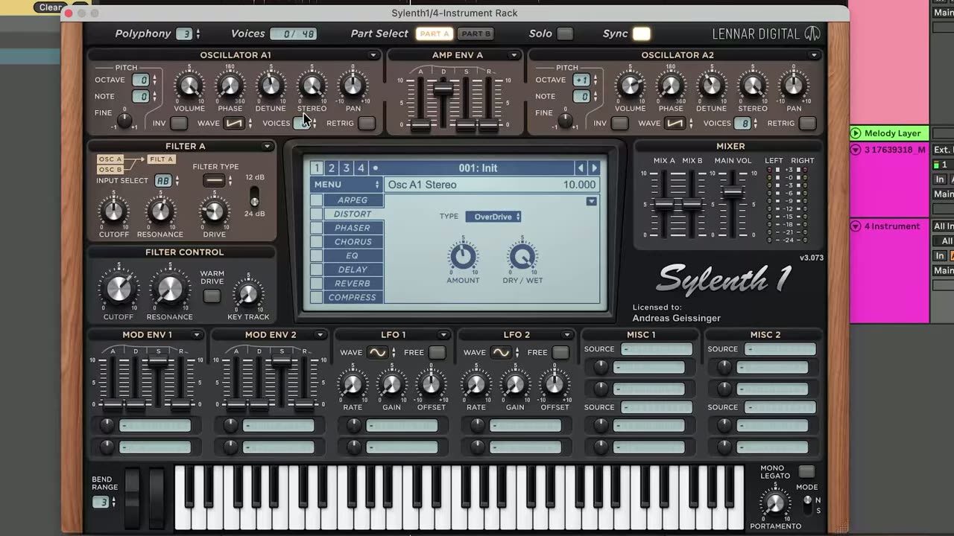Viewport: 954px width, 536px height.
Task: Enable Mono Legato button
Action: [x=806, y=471]
